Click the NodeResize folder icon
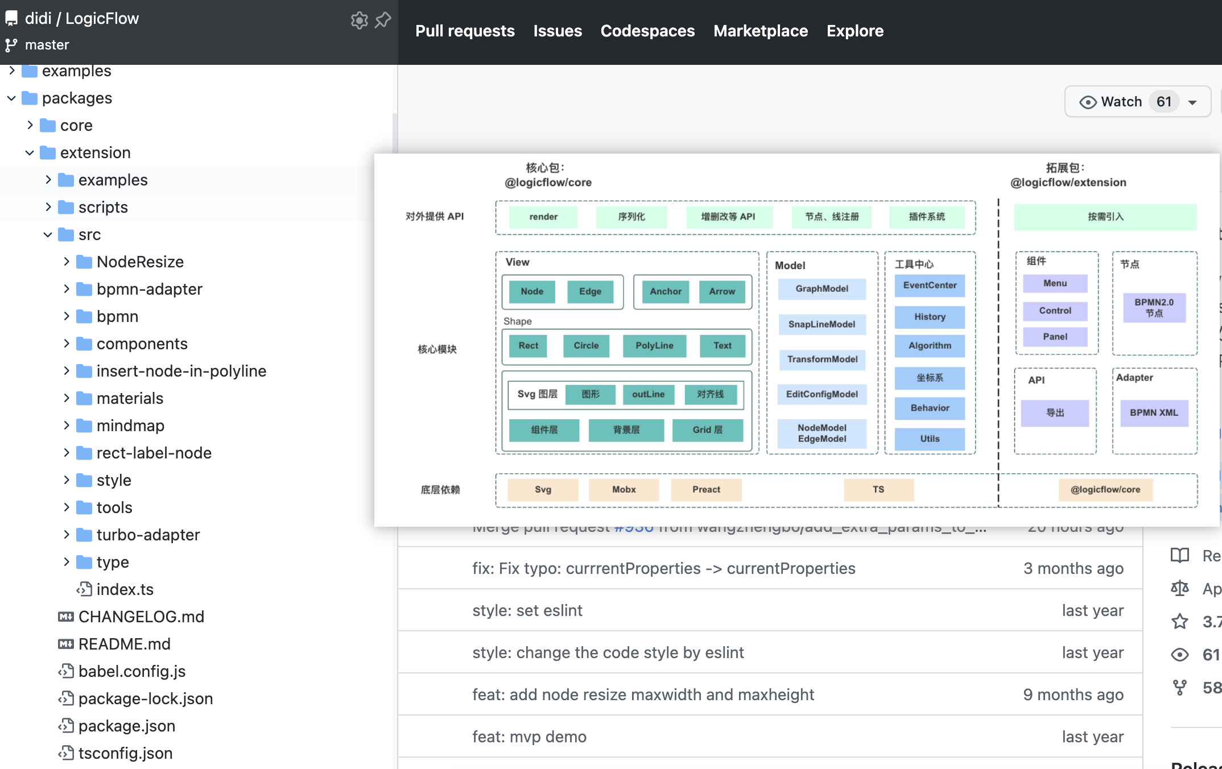Viewport: 1222px width, 769px height. coord(84,262)
